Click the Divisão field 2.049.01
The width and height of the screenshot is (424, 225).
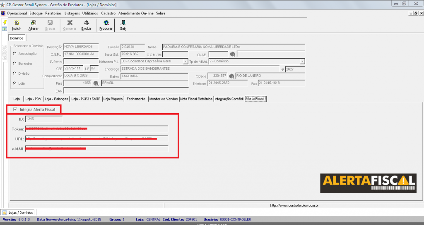(132, 47)
